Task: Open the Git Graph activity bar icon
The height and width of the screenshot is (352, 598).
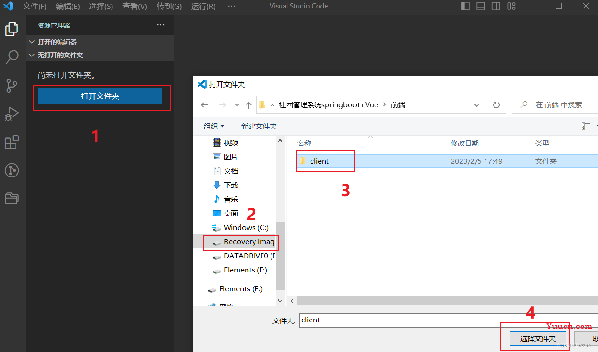Action: [12, 170]
